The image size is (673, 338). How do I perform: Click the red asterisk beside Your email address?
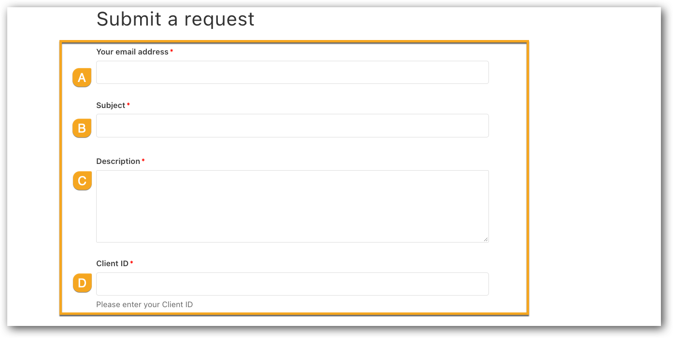(x=172, y=51)
